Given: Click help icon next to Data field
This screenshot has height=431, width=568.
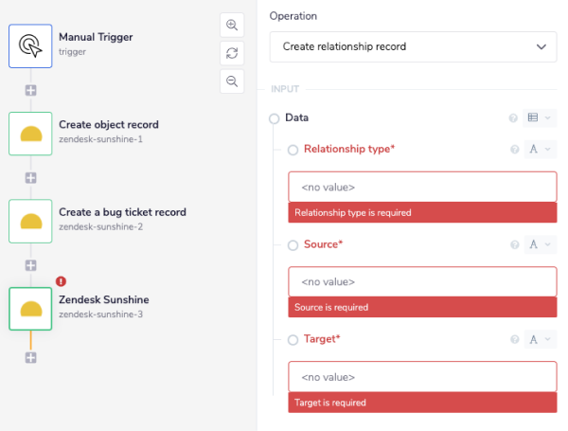Looking at the screenshot, I should [514, 118].
